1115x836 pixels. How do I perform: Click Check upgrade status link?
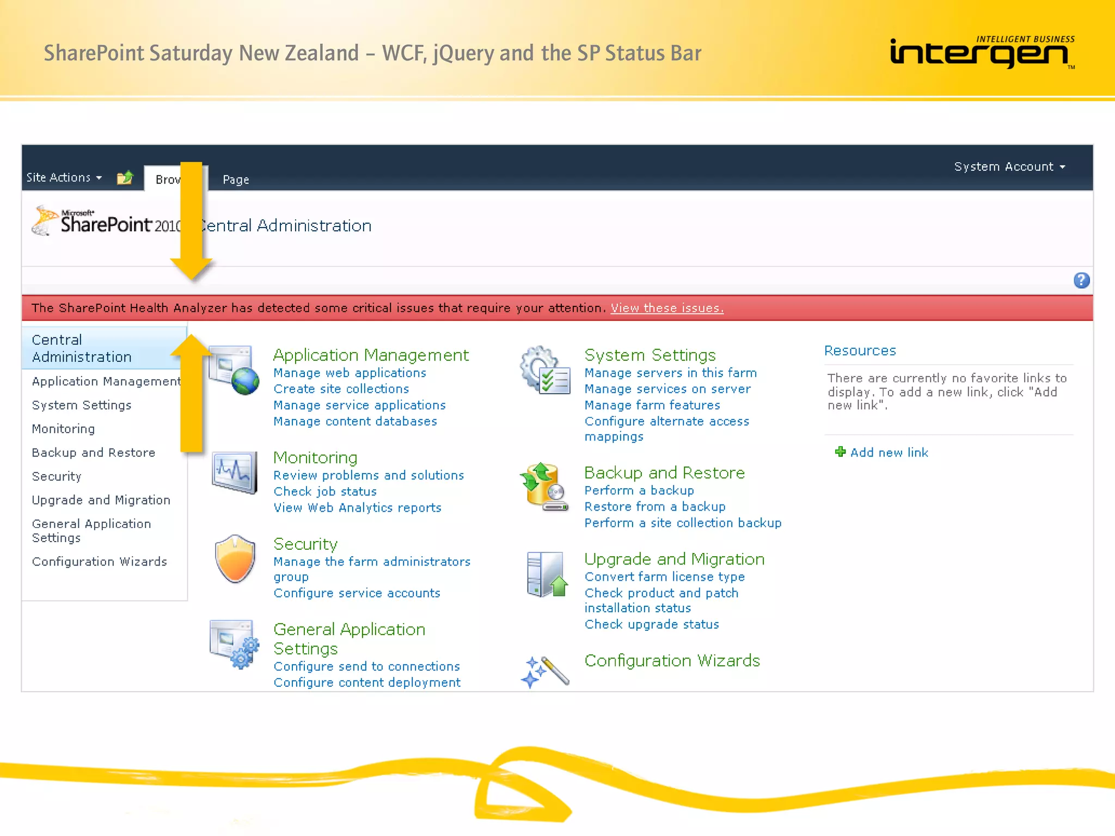tap(652, 625)
